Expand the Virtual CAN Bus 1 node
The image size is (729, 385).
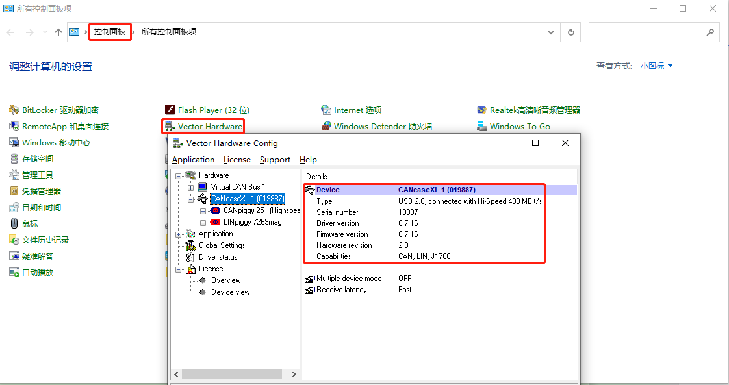click(x=190, y=188)
